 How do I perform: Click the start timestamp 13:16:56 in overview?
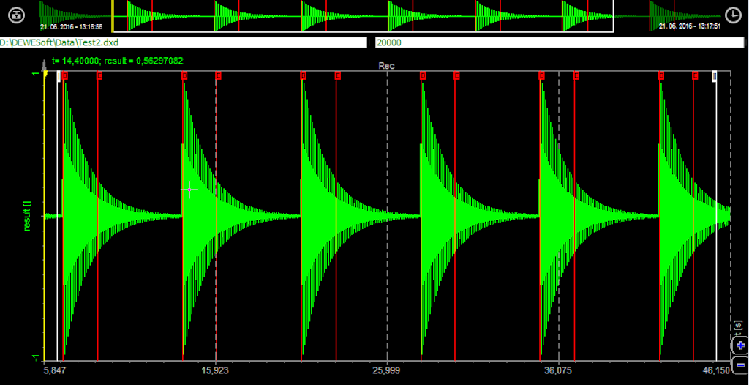coord(72,26)
